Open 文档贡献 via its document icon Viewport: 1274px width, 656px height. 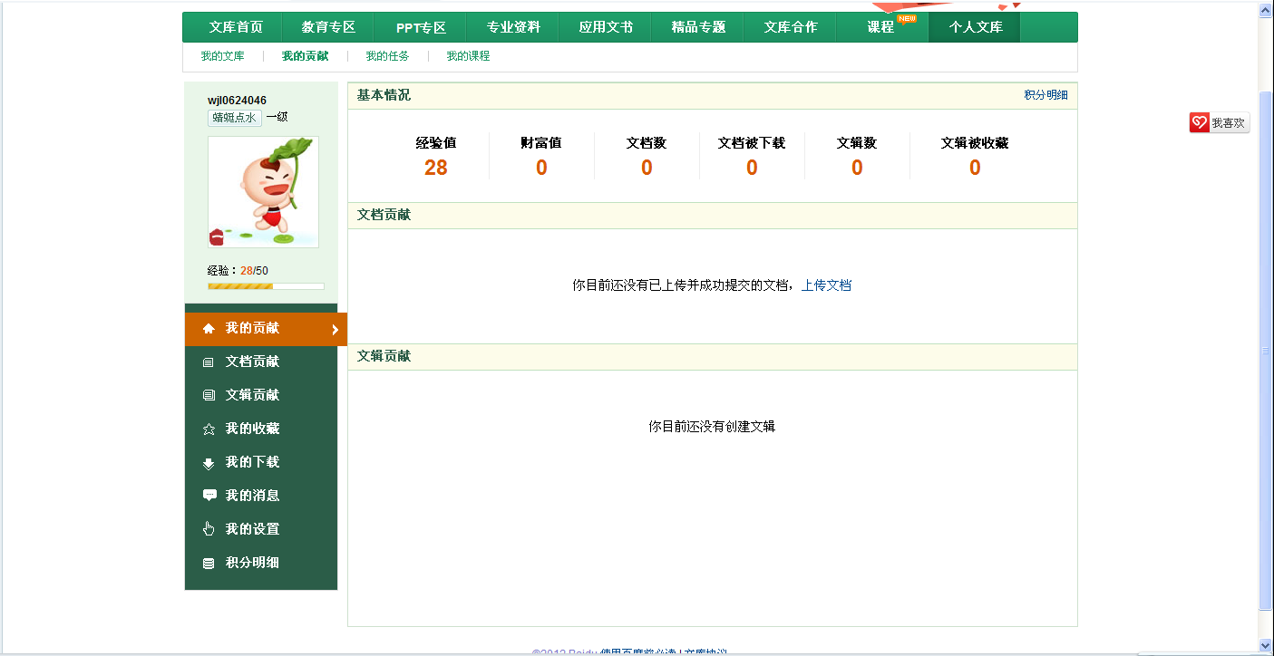(x=209, y=362)
